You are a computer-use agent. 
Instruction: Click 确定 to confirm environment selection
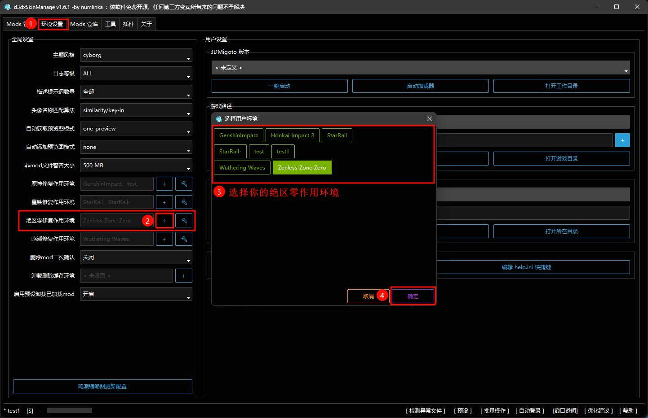click(x=413, y=296)
